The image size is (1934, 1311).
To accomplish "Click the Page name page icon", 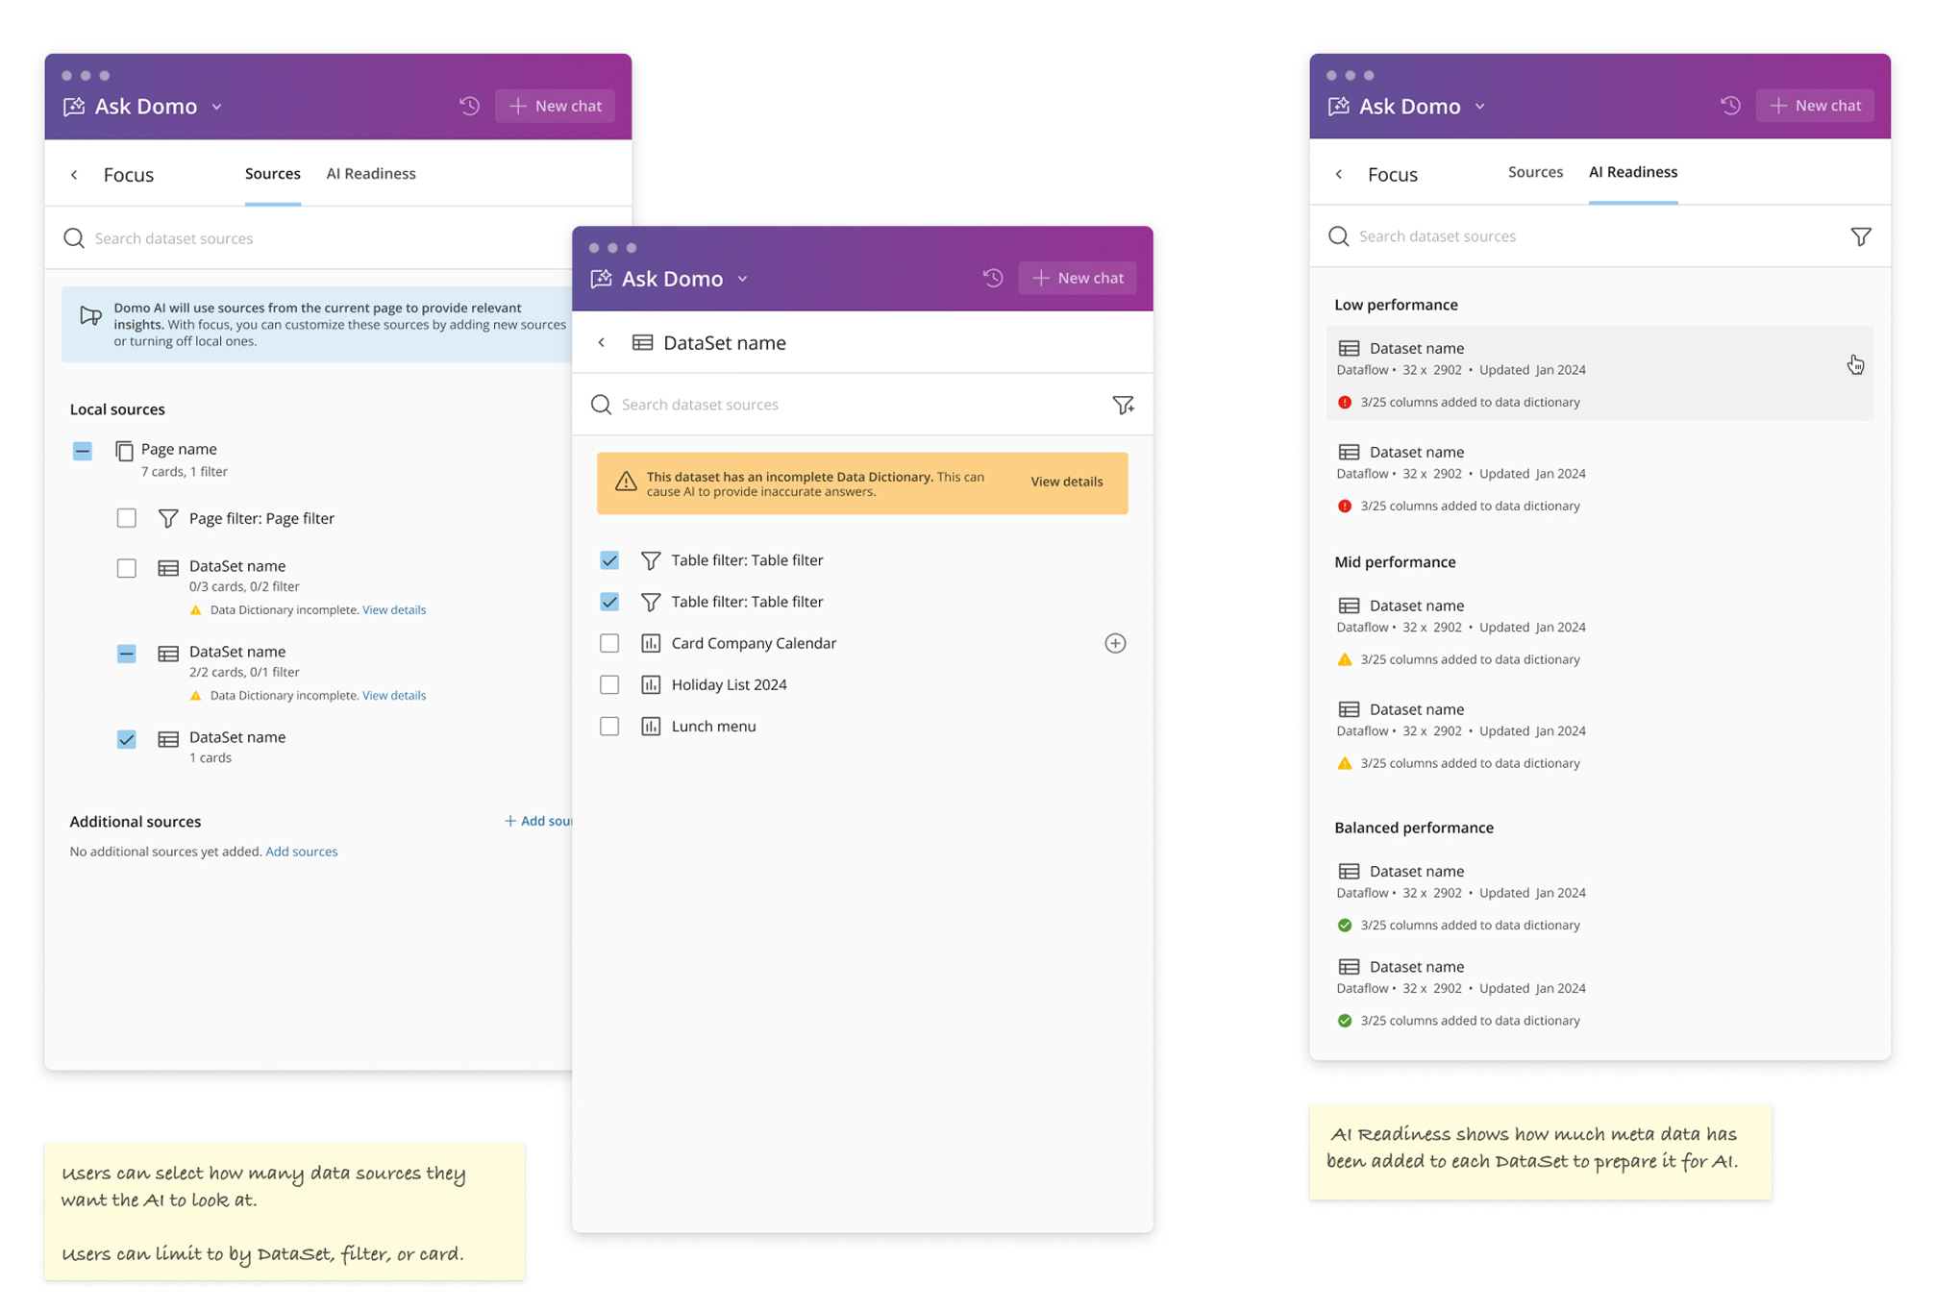I will tap(124, 450).
